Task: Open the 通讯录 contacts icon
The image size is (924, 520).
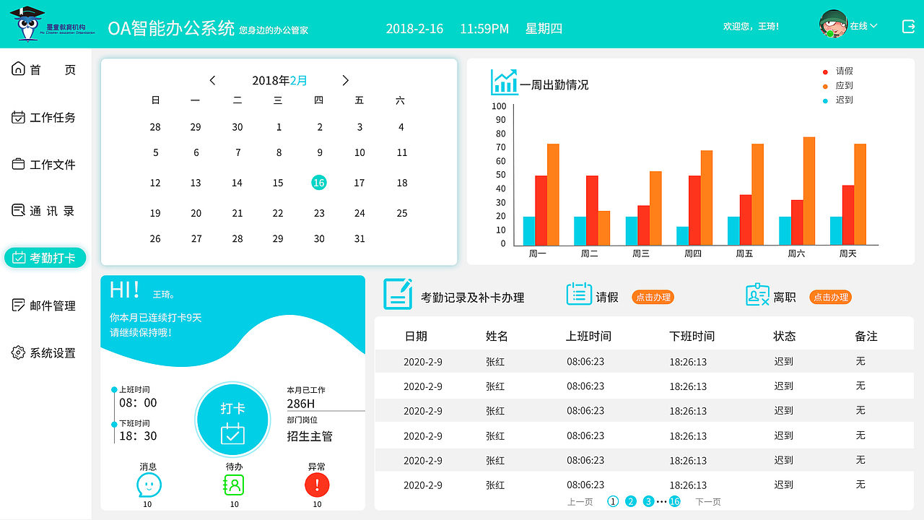Action: pos(17,210)
